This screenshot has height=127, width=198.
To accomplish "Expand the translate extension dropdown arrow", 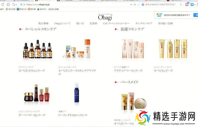I will 195,5.
